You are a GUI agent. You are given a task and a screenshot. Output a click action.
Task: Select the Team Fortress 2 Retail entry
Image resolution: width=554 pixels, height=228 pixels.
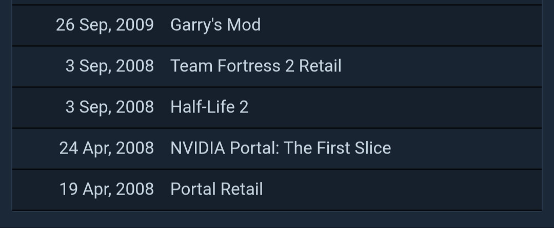[255, 66]
